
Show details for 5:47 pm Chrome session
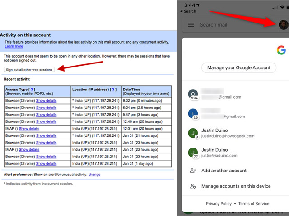point(46,115)
